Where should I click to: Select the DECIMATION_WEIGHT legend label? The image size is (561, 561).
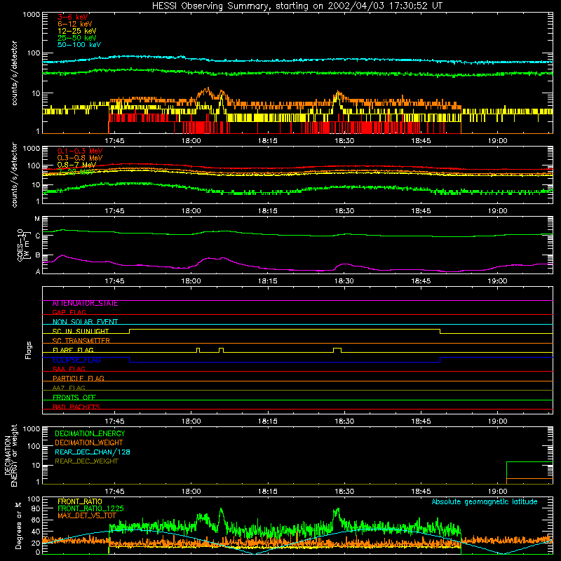89,442
